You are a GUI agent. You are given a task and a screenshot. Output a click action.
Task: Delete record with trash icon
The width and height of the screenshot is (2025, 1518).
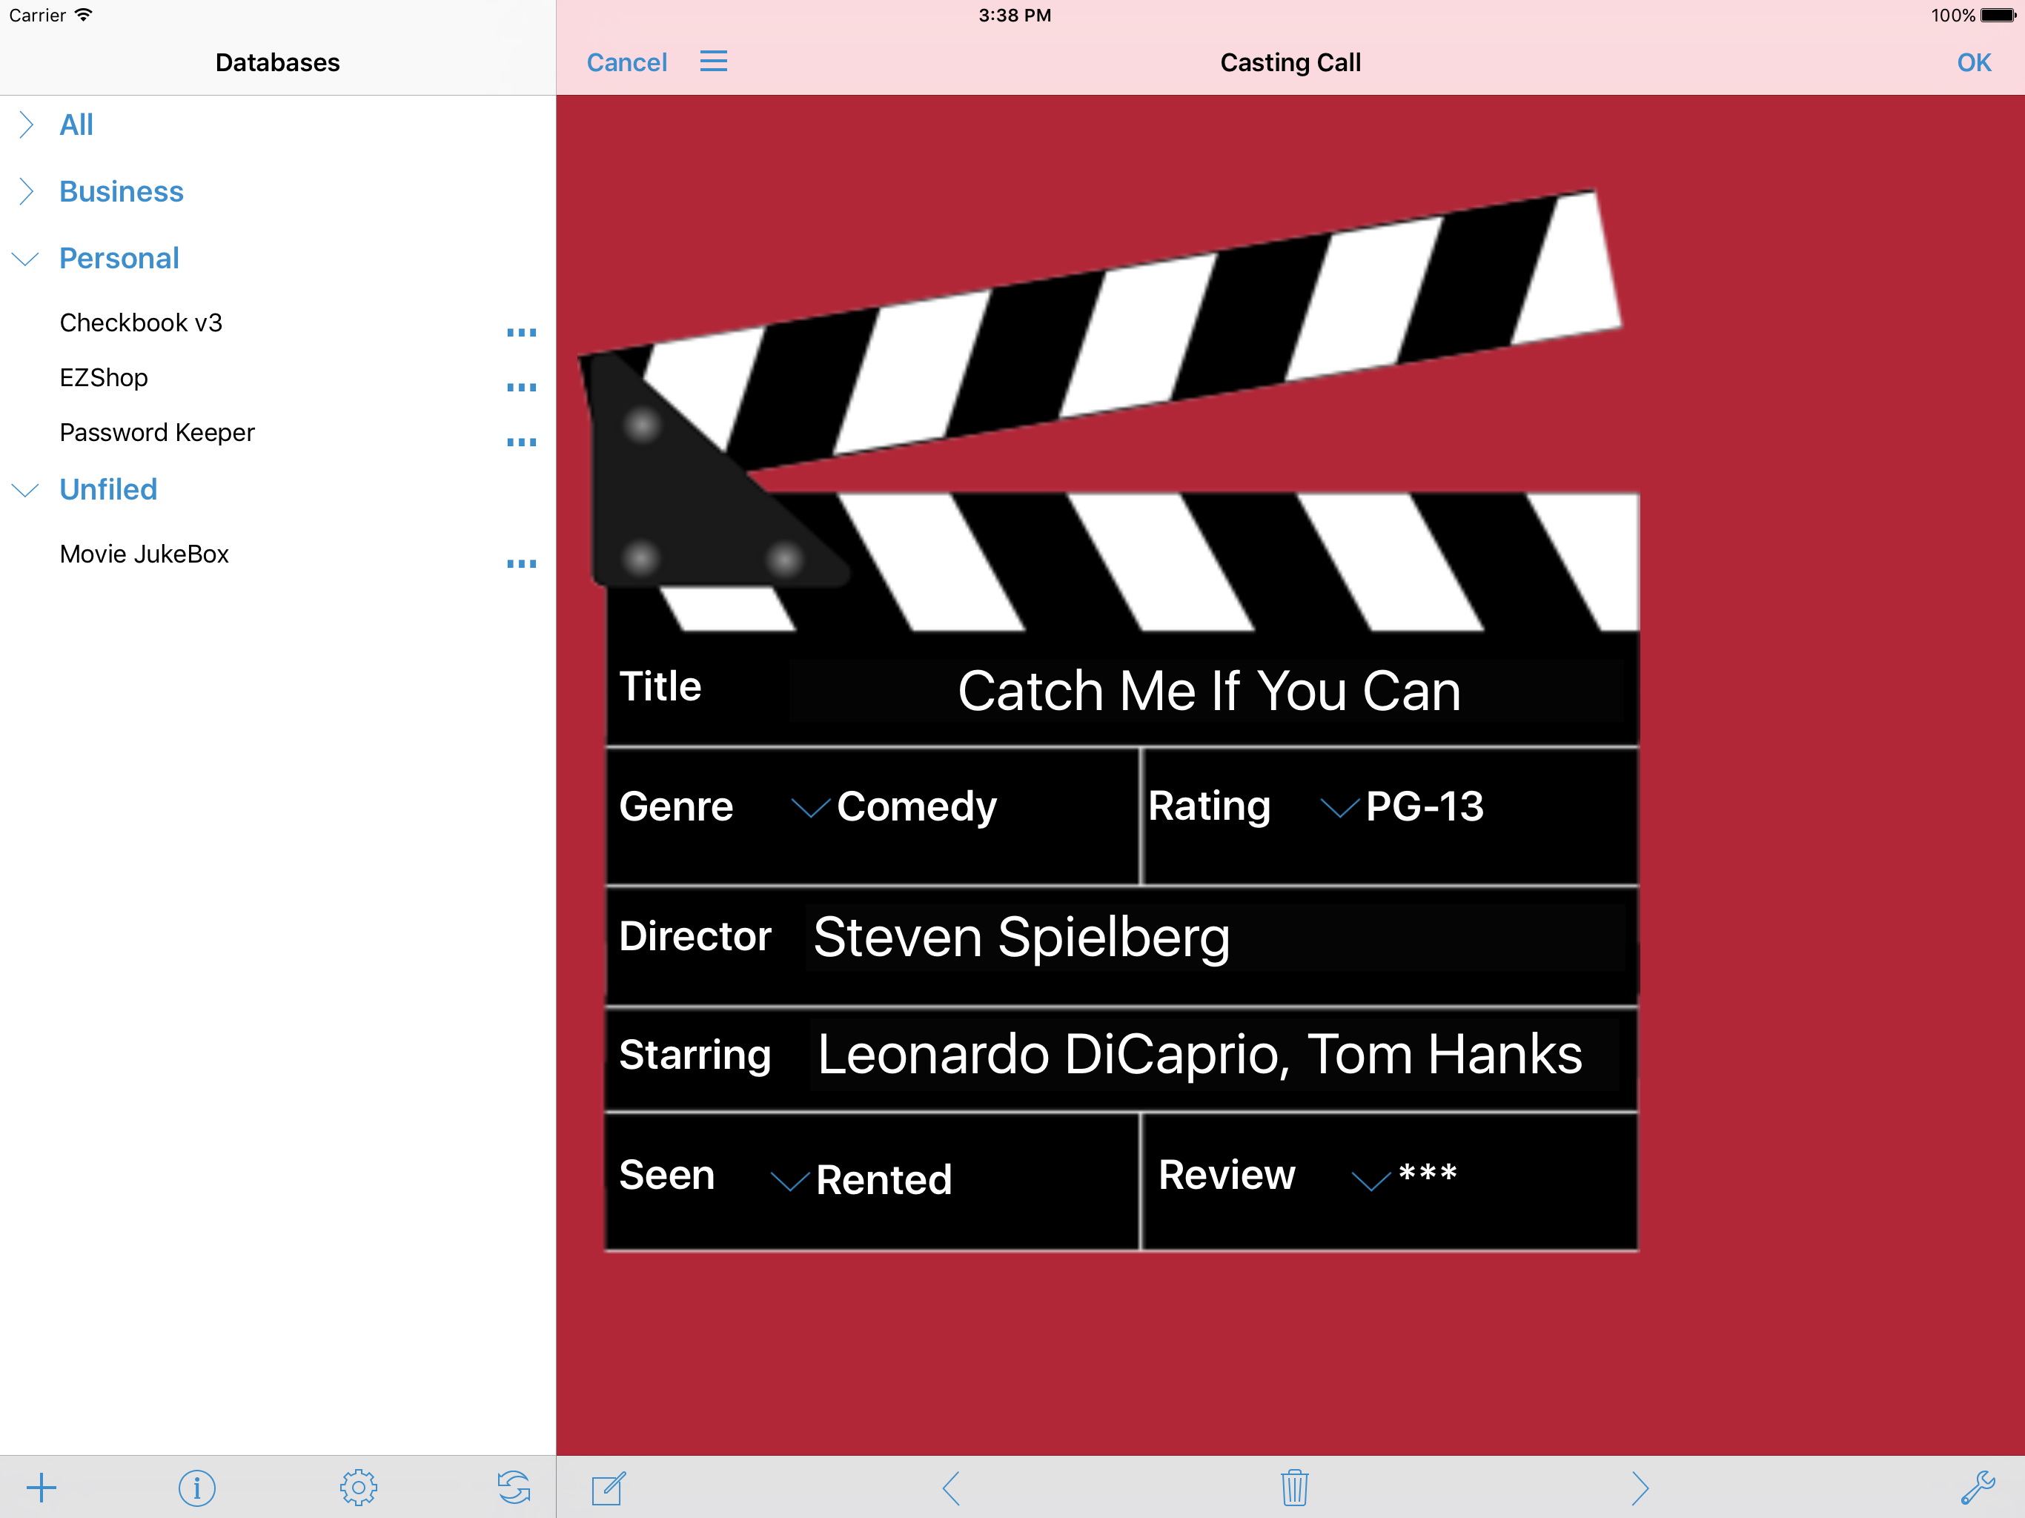tap(1293, 1488)
